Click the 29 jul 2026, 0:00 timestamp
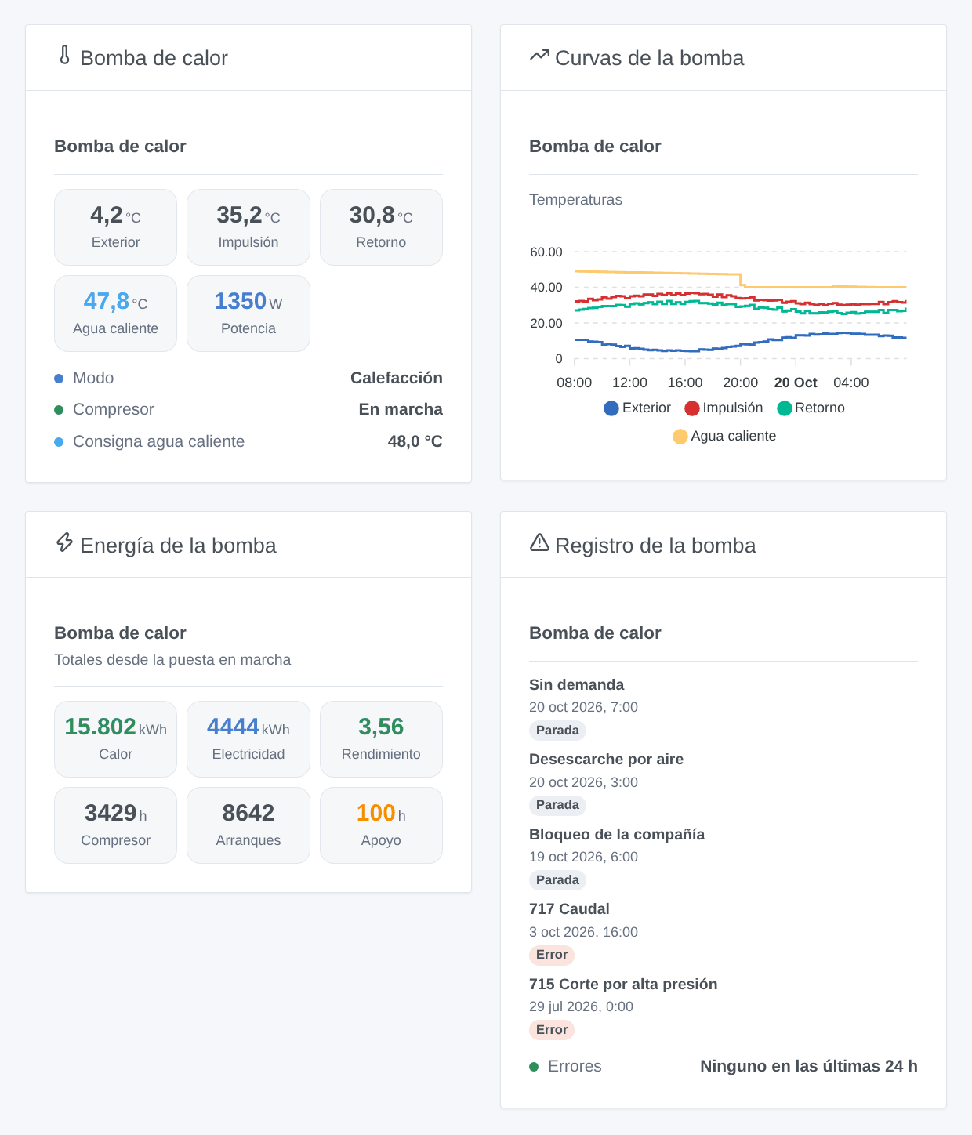The image size is (972, 1135). 581,1007
